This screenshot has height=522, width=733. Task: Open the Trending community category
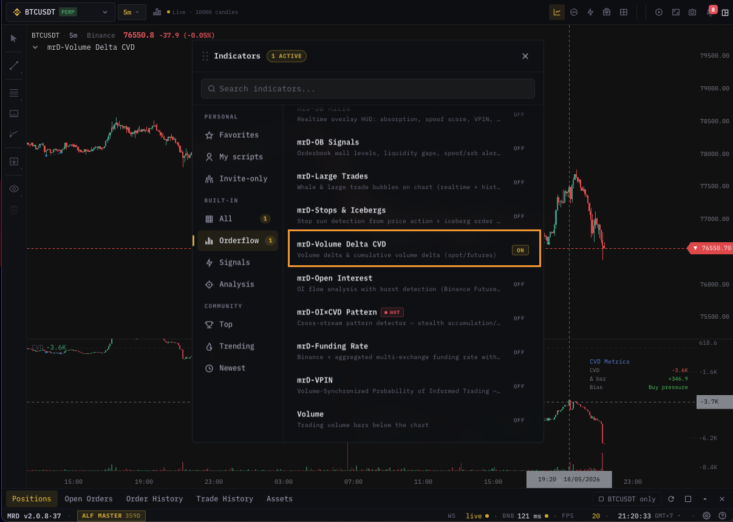(238, 346)
